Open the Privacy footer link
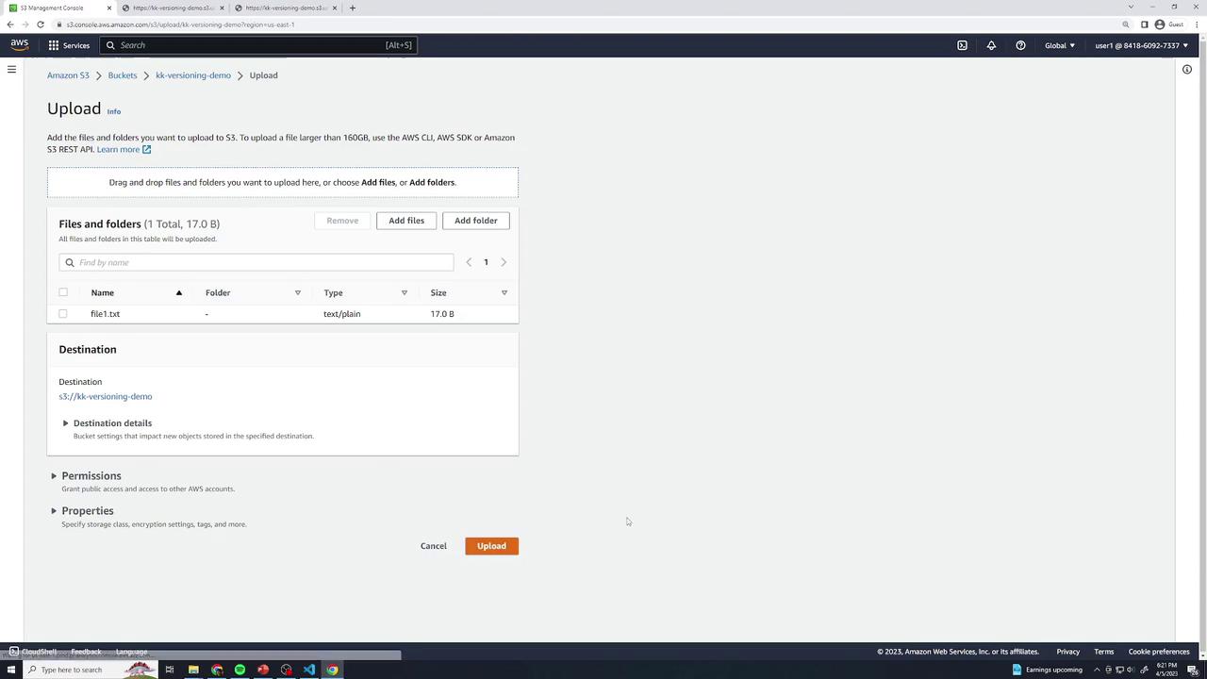 1068,652
